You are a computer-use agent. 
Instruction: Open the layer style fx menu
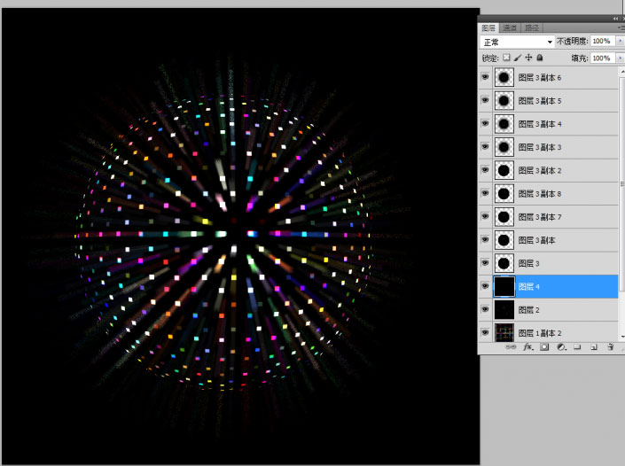tap(527, 348)
